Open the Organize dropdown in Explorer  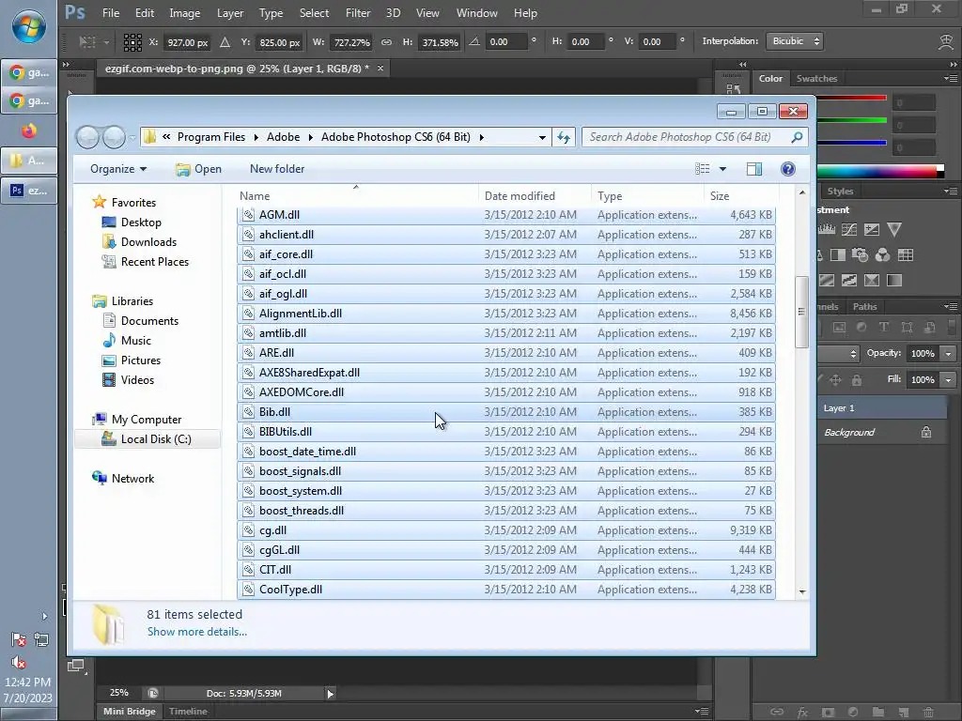(x=118, y=169)
